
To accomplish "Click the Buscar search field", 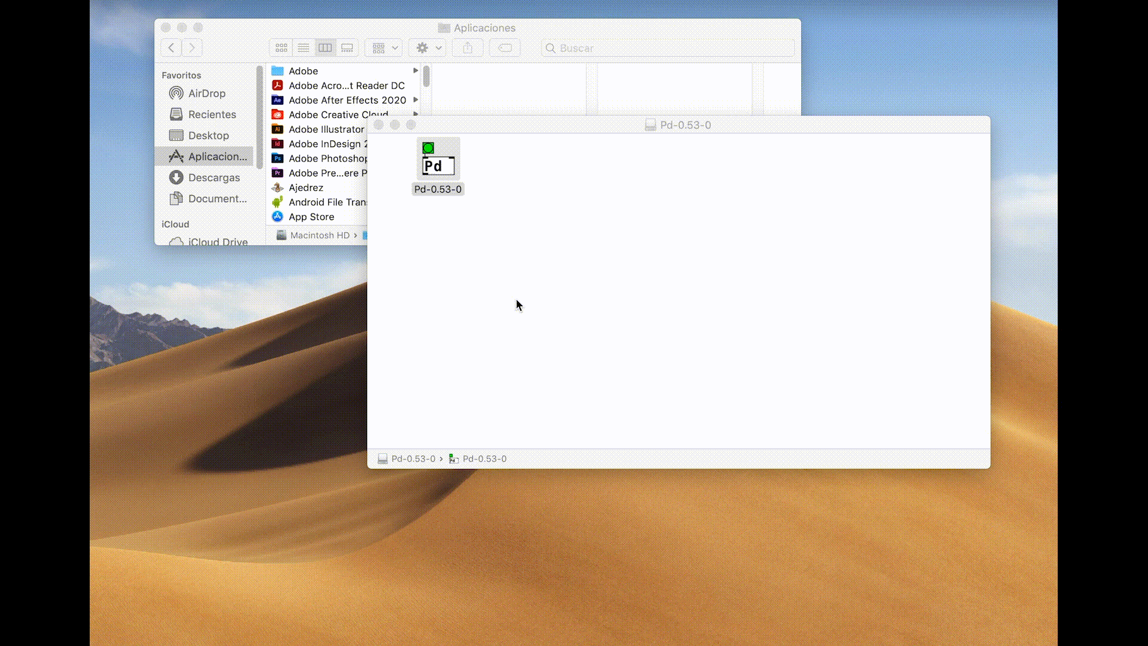I will [668, 48].
